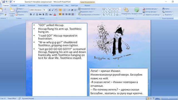The image size is (178, 100).
Task: Open the Формат drawing tools tab
Action: pos(87,6)
